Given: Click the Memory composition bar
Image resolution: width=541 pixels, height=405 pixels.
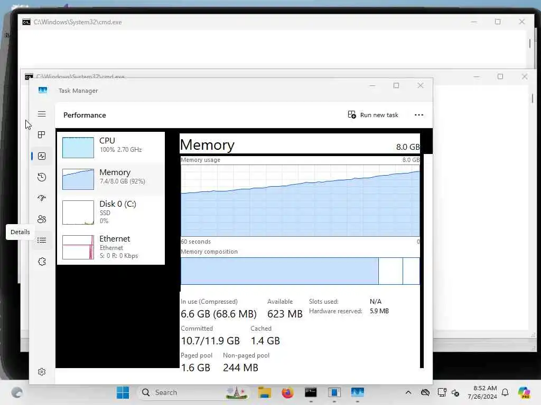Looking at the screenshot, I should pyautogui.click(x=300, y=271).
